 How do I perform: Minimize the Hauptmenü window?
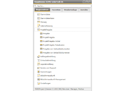[x=84, y=2]
